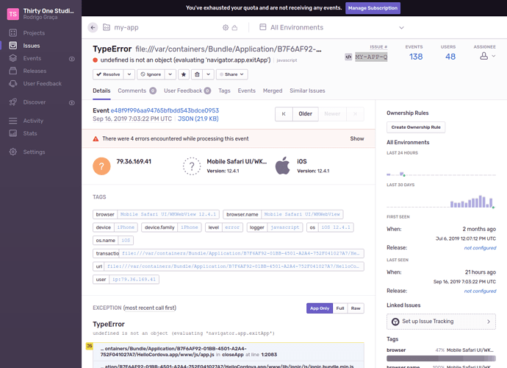Click the assignee person icon

[483, 56]
